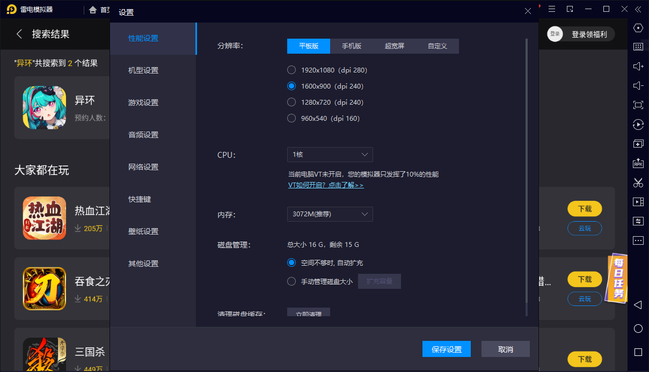Switch to 手机版 resolution tab
This screenshot has width=649, height=372.
click(x=352, y=46)
